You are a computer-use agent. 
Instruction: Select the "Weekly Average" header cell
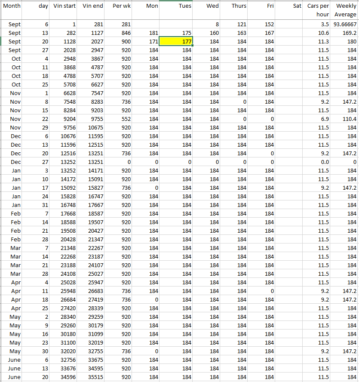(345, 10)
